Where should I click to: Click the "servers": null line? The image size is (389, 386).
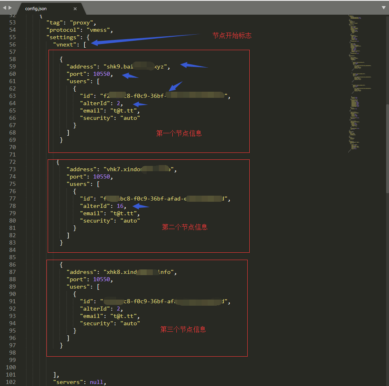[80, 382]
